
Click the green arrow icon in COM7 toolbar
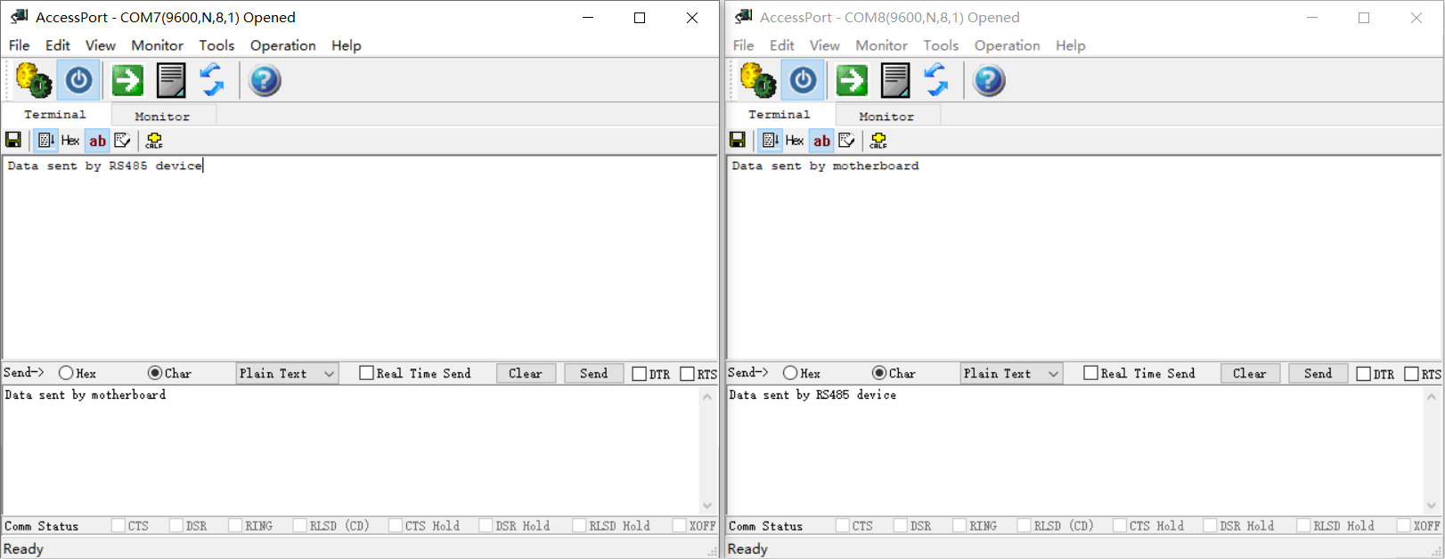click(127, 80)
